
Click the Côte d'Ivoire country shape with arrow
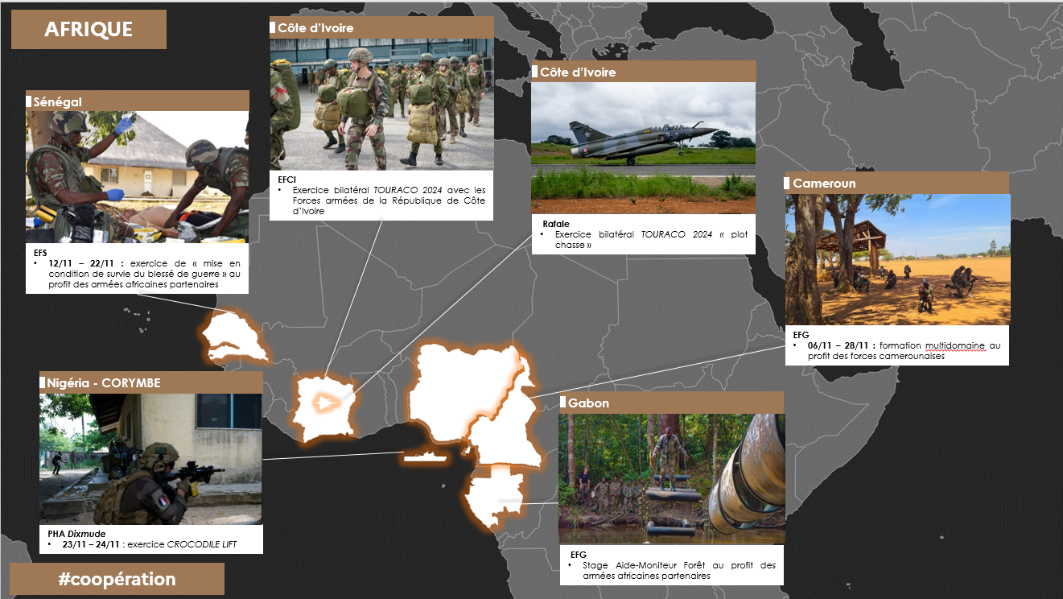324,407
